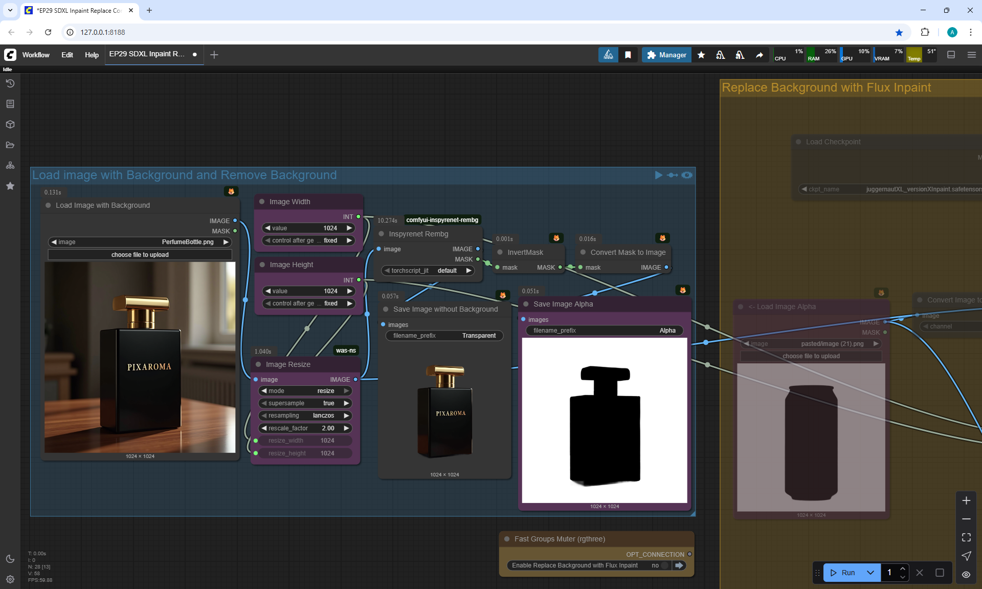Open the settings gear icon
The image size is (982, 589).
(x=10, y=579)
